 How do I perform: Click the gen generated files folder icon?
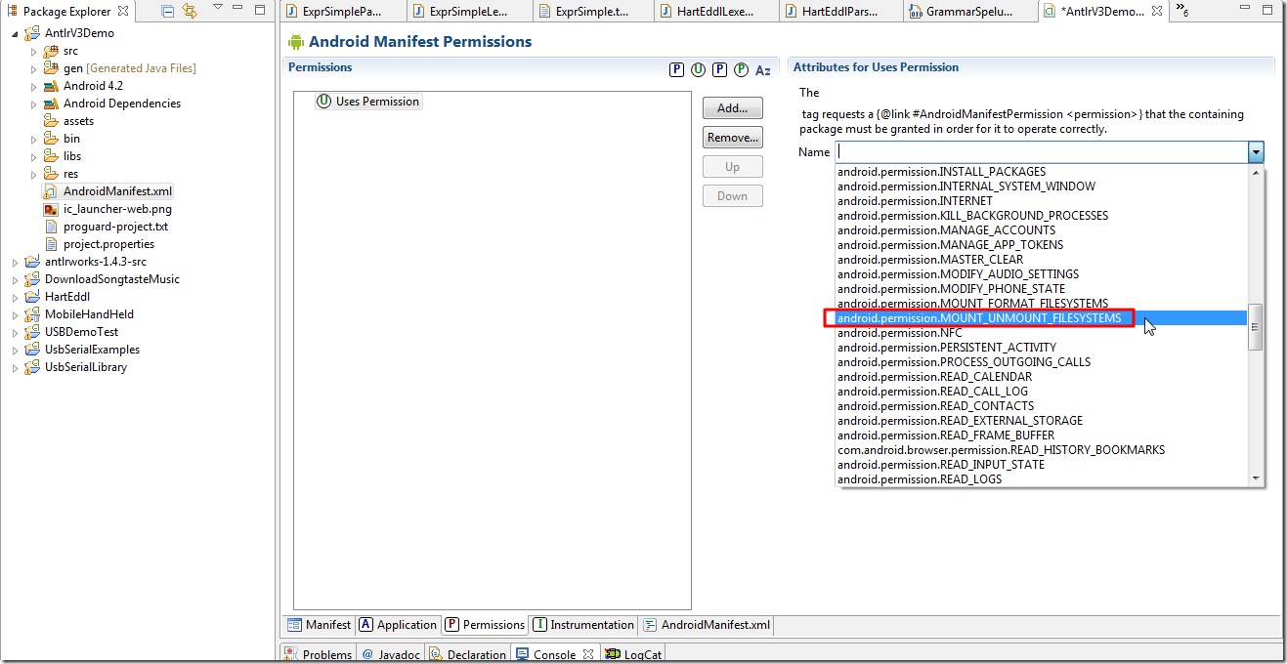[51, 68]
